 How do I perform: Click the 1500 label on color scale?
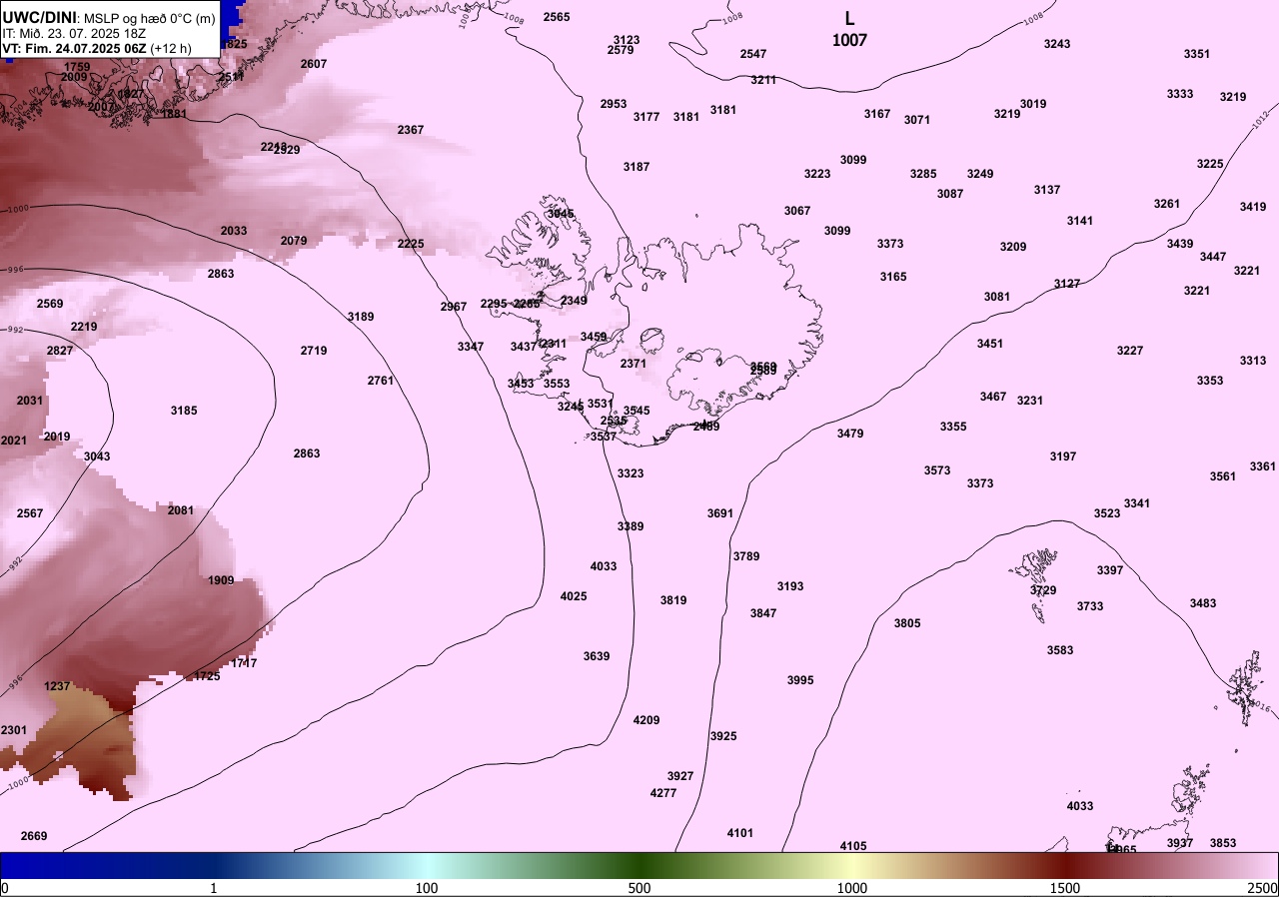[x=1065, y=888]
